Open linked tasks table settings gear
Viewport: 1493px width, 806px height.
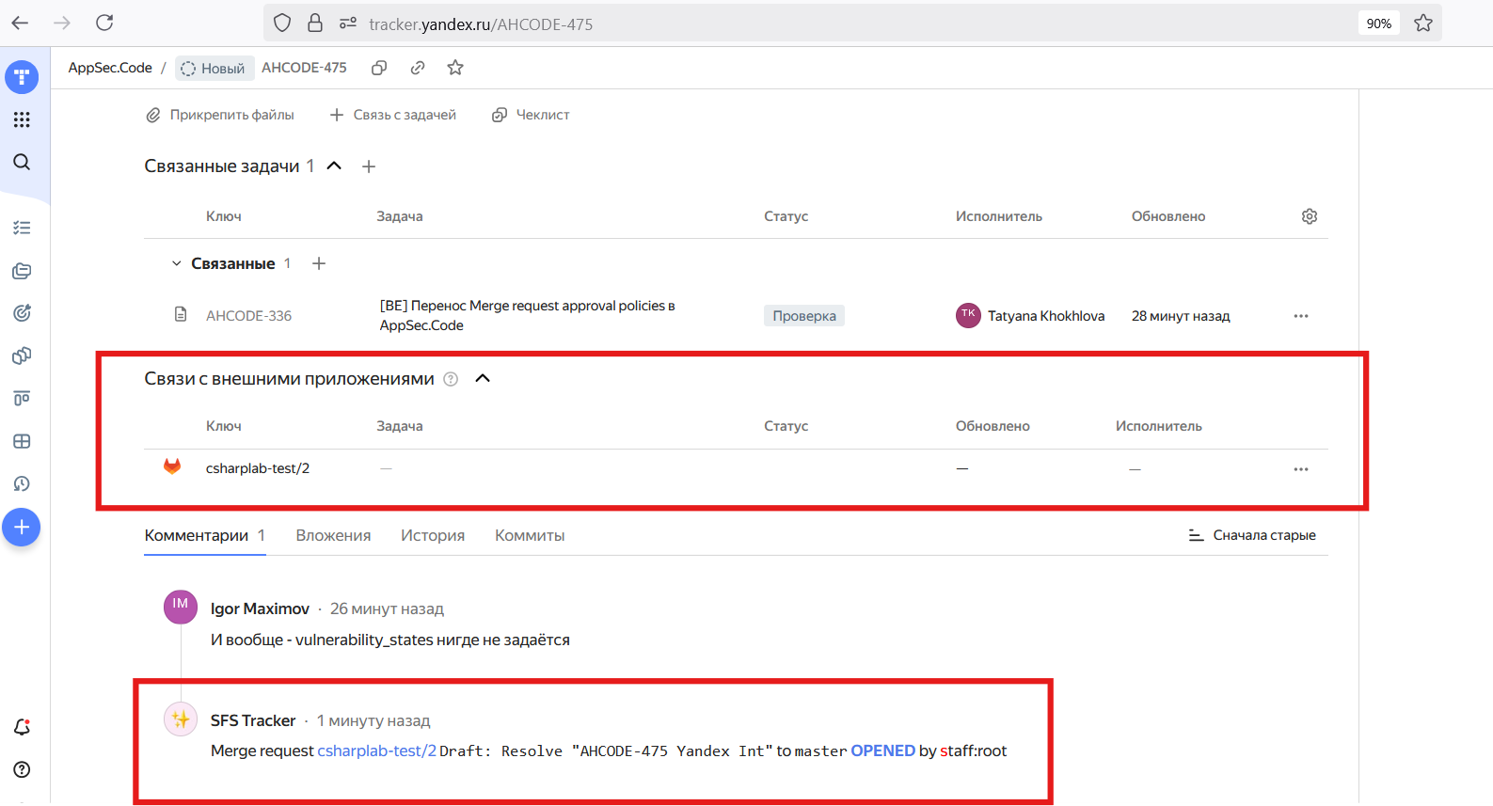pyautogui.click(x=1310, y=216)
